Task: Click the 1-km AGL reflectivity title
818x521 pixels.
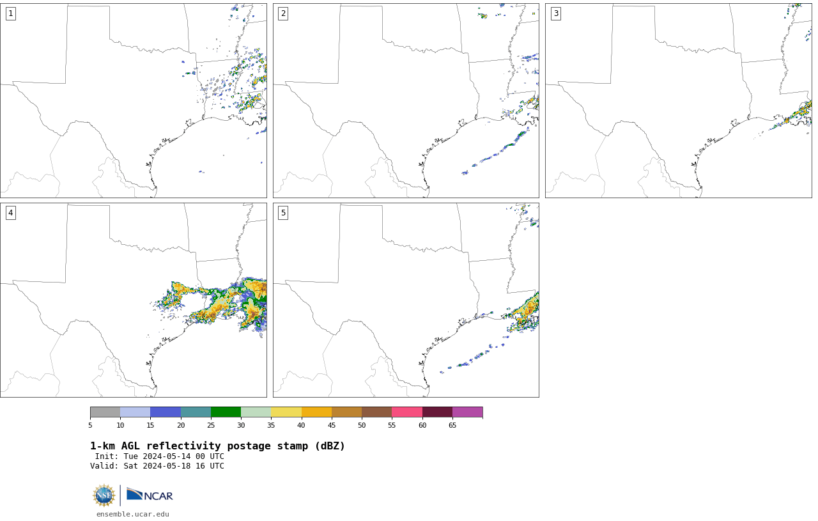Action: coord(217,446)
